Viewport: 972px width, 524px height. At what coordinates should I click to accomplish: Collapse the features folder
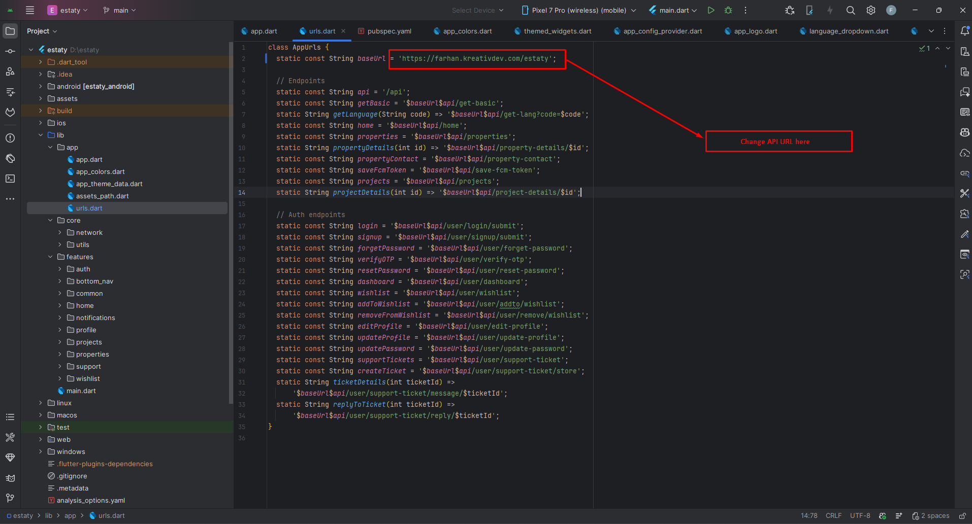[x=50, y=257]
